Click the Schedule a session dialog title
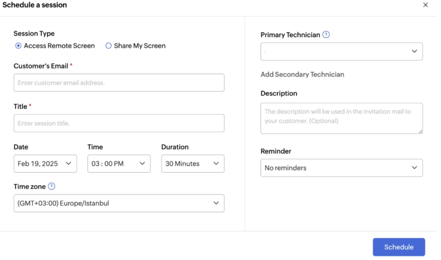 point(35,5)
